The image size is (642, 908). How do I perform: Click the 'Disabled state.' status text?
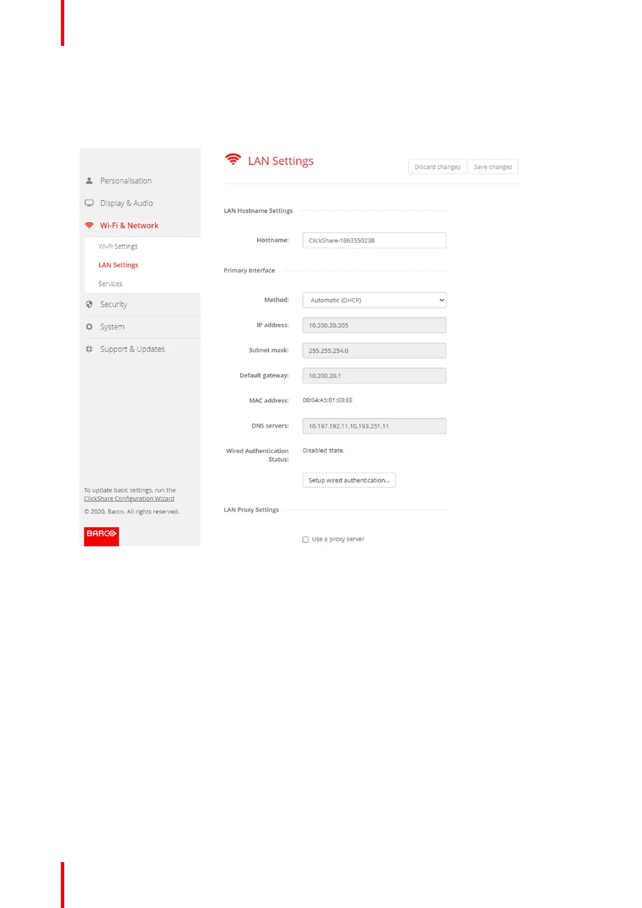pyautogui.click(x=323, y=450)
